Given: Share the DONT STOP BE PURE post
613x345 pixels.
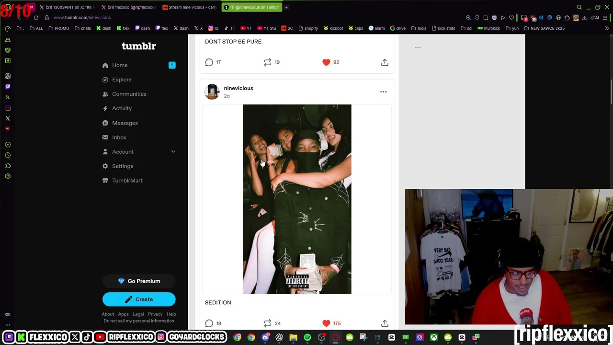Looking at the screenshot, I should tap(385, 62).
